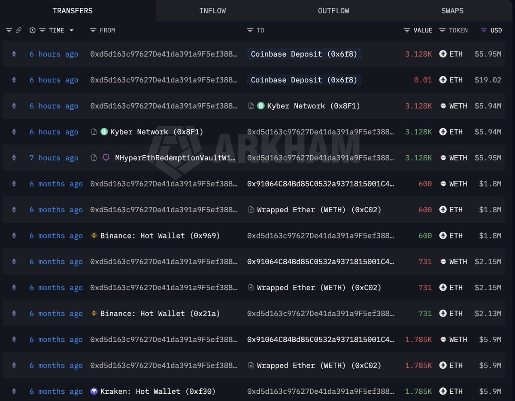Click Ethereum icon on 7 hours ago row

[x=14, y=158]
